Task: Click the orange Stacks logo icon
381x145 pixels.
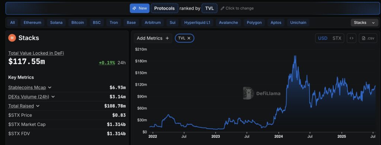Action: point(12,38)
